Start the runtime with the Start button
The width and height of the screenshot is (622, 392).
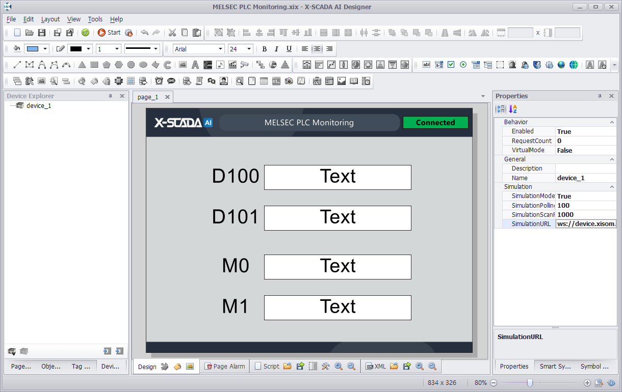pos(109,33)
